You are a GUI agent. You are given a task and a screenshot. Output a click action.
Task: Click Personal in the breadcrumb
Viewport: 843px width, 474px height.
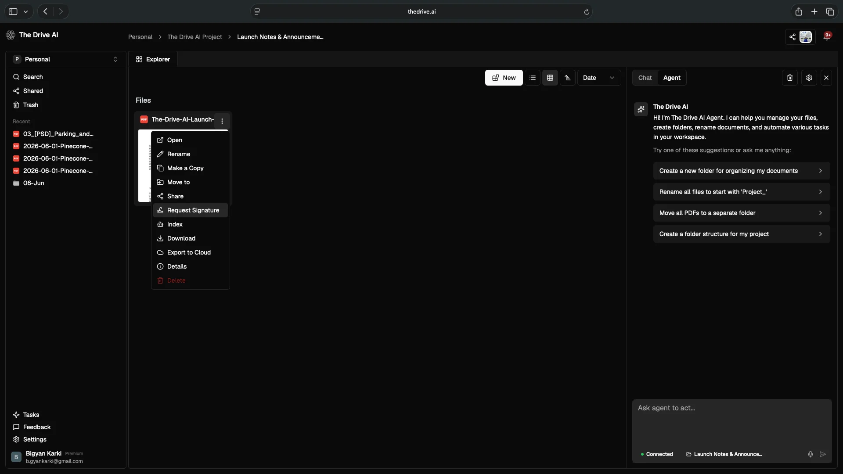tap(140, 37)
